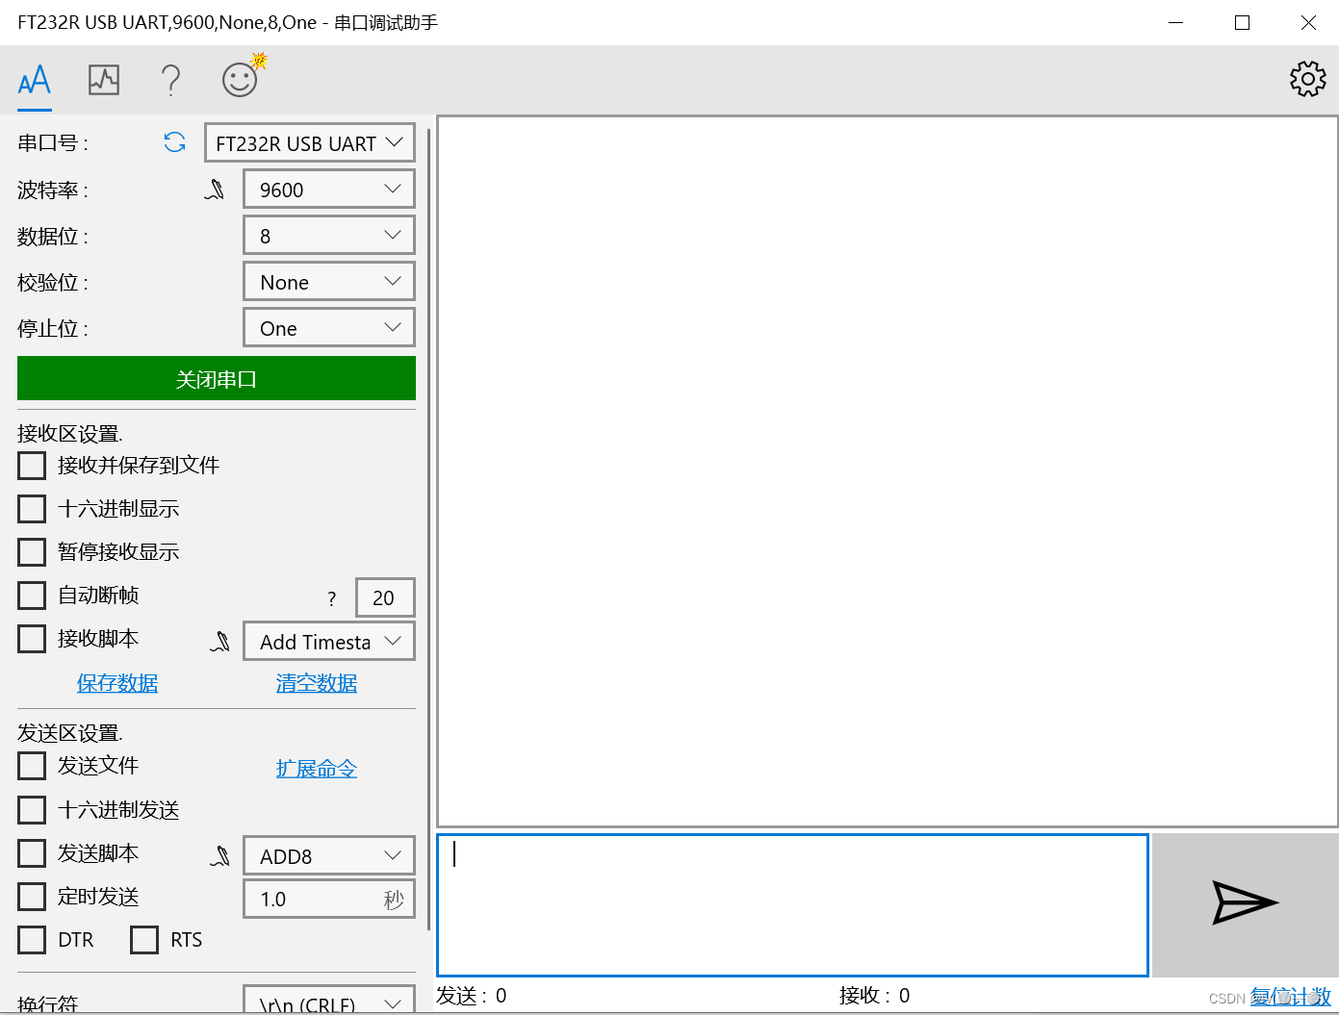This screenshot has height=1015, width=1339.
Task: Open the Add Timestamp script dropdown
Action: point(329,641)
